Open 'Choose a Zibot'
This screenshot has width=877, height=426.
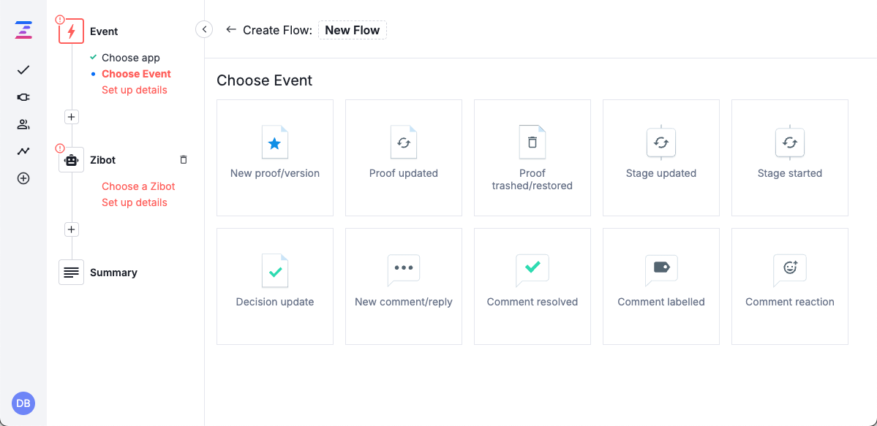[138, 186]
